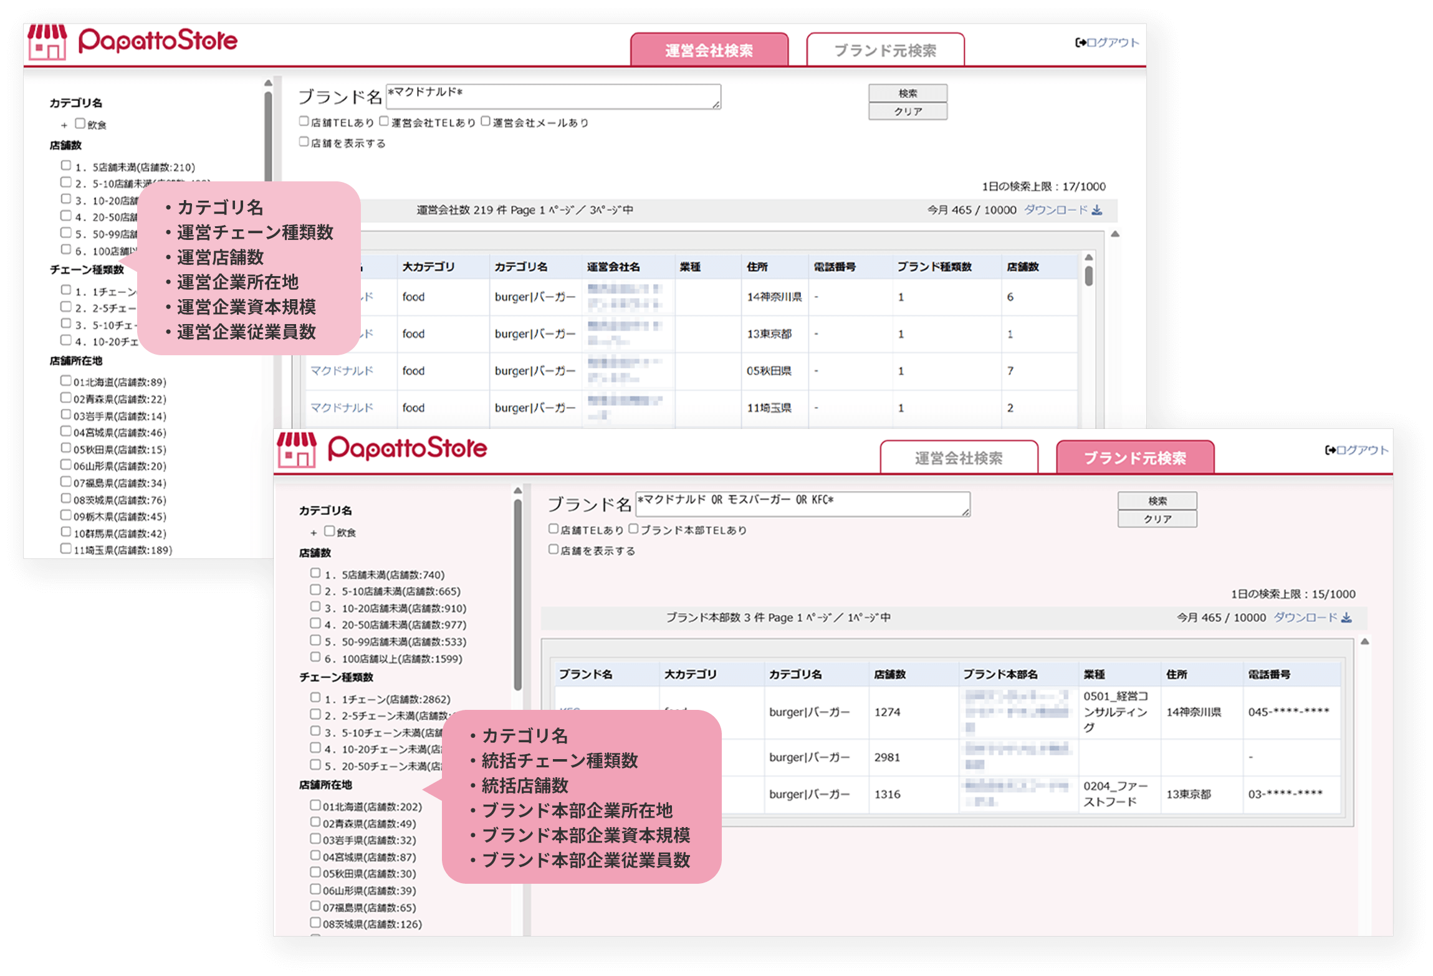Expand the 飲食 category plus in the back window
This screenshot has height=976, width=1433.
point(64,125)
